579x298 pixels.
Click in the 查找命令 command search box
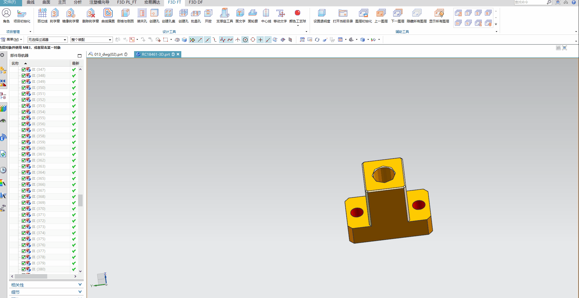tap(530, 2)
